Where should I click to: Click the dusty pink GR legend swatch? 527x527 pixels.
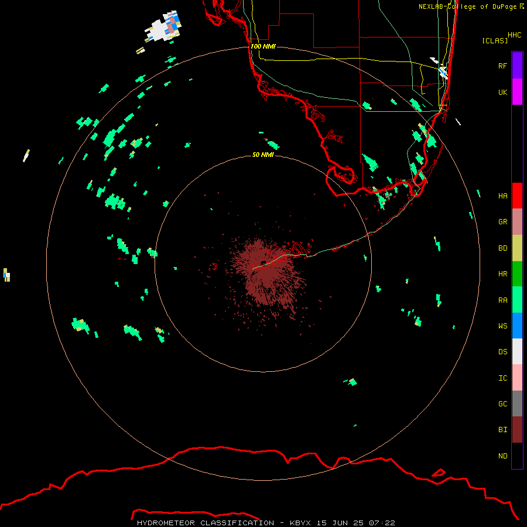coord(517,222)
